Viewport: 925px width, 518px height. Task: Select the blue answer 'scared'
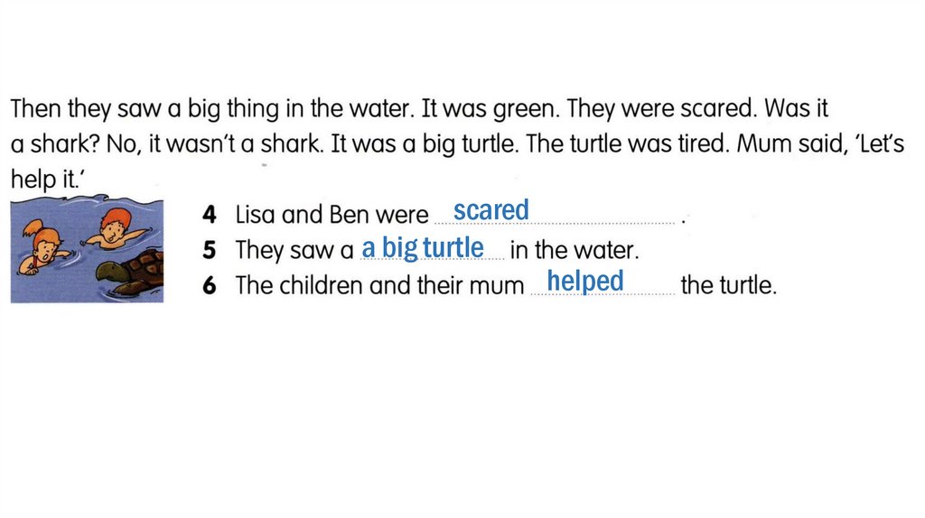(491, 211)
